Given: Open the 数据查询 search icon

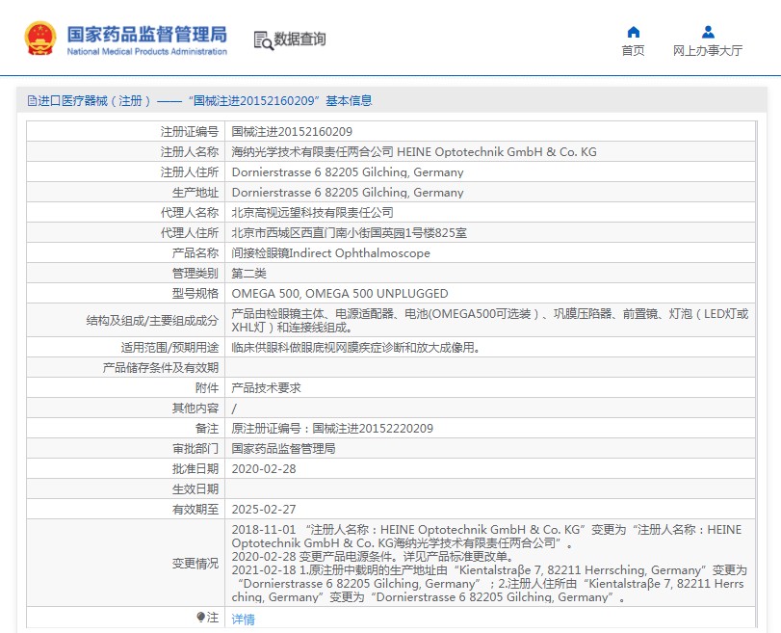Looking at the screenshot, I should coord(264,40).
